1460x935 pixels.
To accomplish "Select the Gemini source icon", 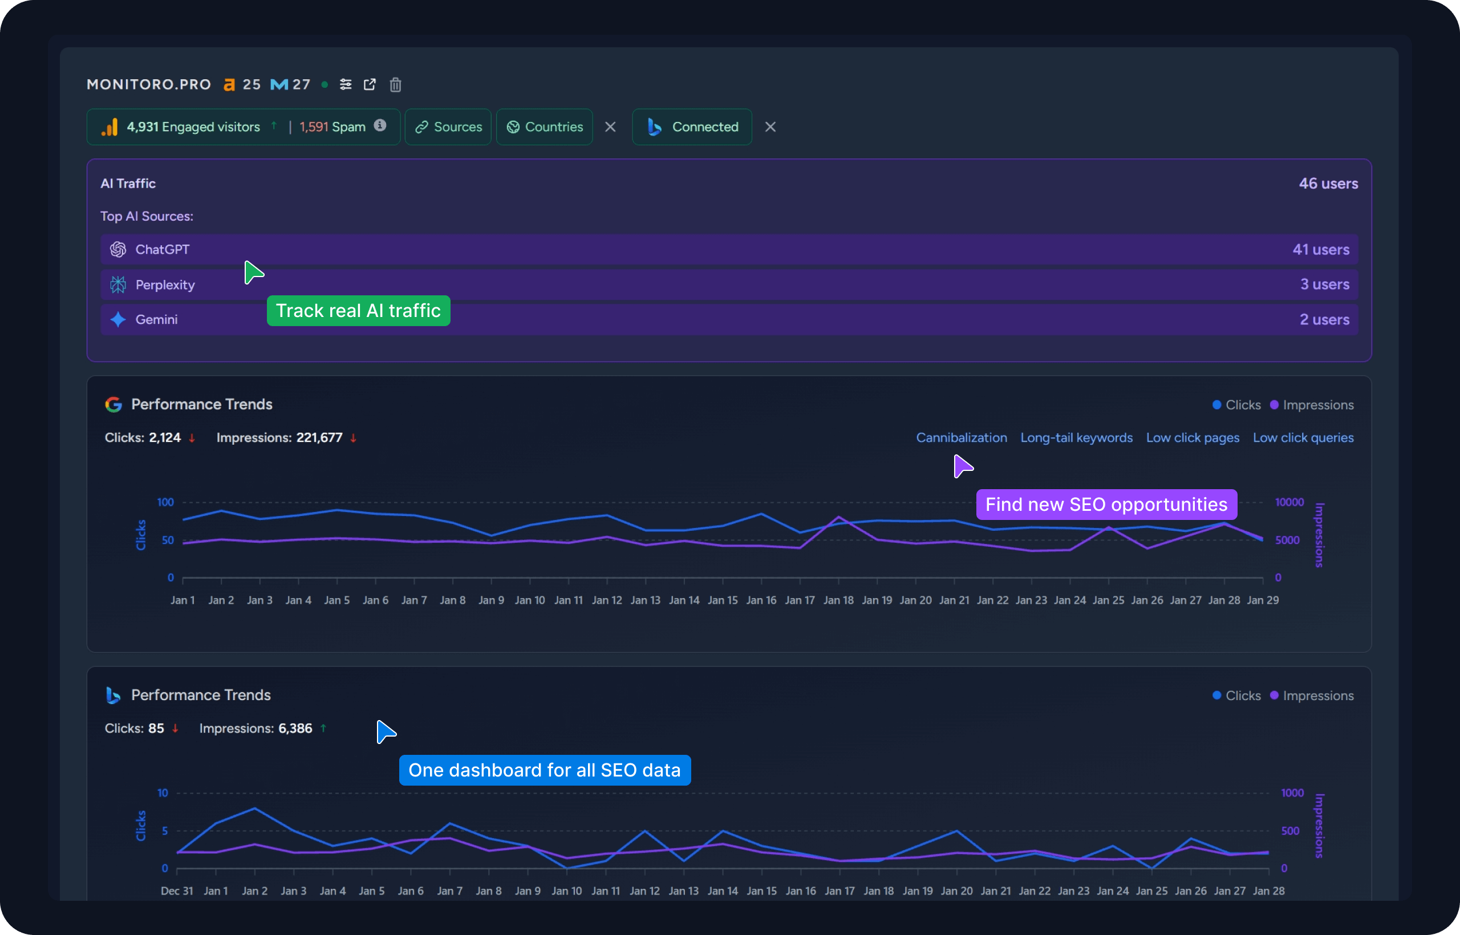I will click(119, 319).
